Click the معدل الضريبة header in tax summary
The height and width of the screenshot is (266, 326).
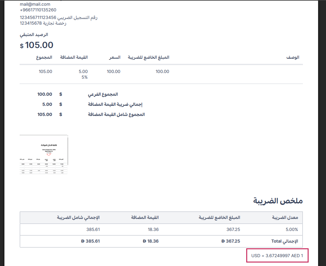(x=285, y=218)
